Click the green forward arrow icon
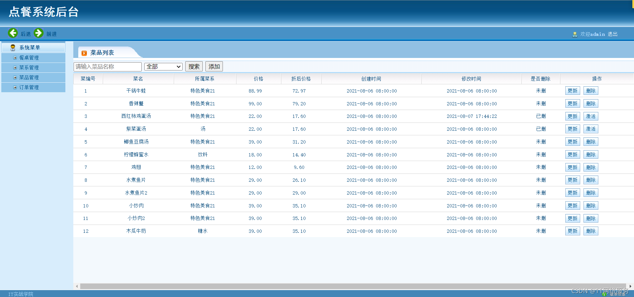The width and height of the screenshot is (634, 297). point(39,33)
